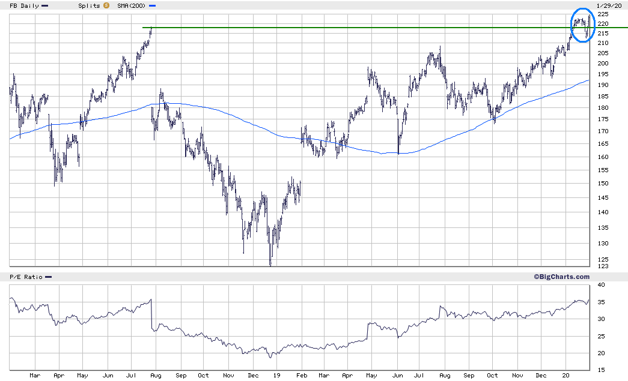
Task: Click the 160 price axis label
Action: click(603, 157)
